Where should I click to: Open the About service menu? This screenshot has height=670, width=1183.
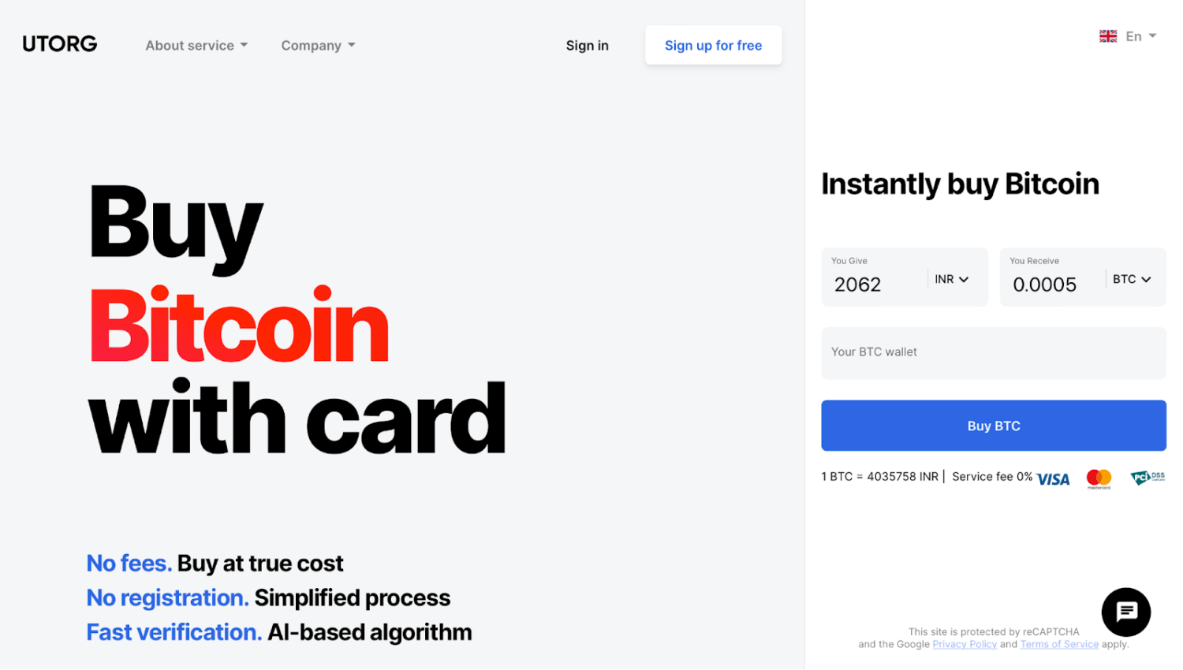195,45
